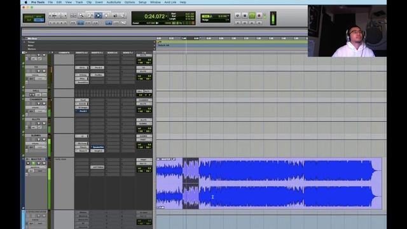
Task: Select the Trim tool
Action: pos(90,15)
